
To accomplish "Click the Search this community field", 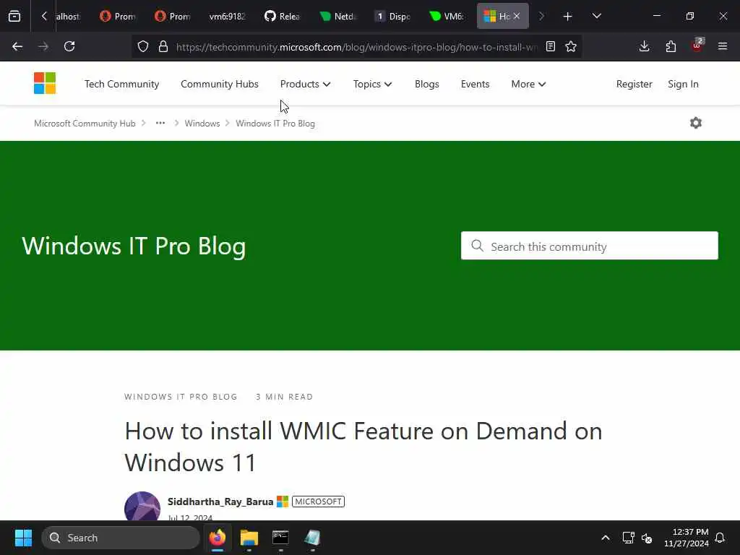I will pos(590,246).
